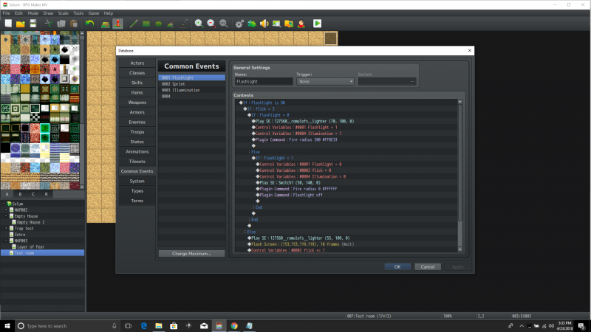591x332 pixels.
Task: Open the Plugin Manager puzzle icon
Action: point(252,24)
